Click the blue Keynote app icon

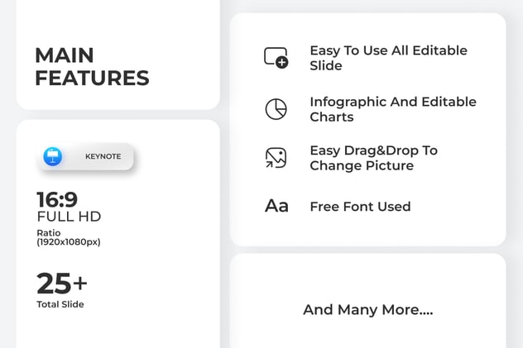click(x=53, y=156)
